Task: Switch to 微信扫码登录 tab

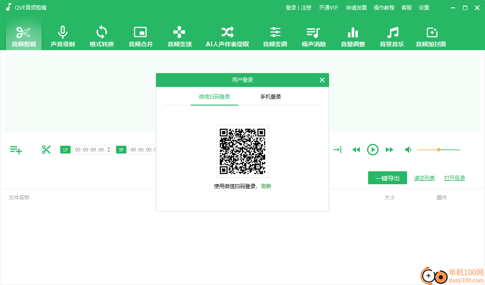Action: pos(214,96)
